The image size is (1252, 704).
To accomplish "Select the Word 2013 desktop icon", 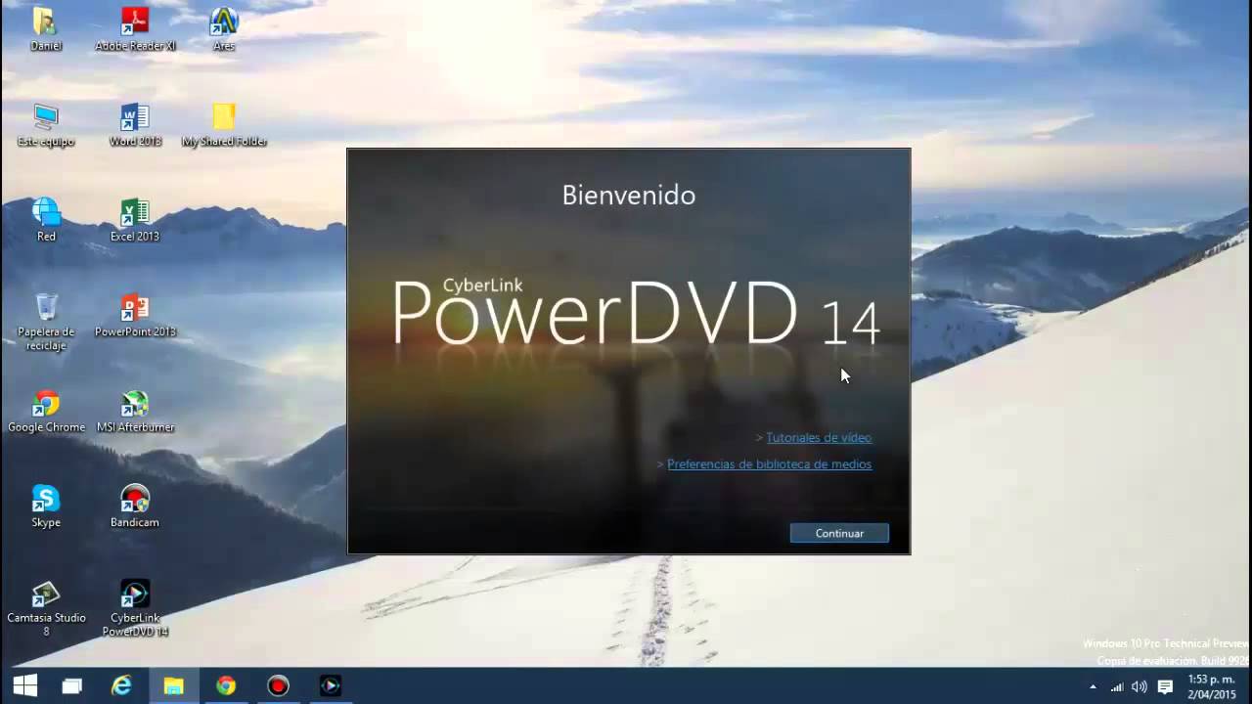I will (x=135, y=125).
